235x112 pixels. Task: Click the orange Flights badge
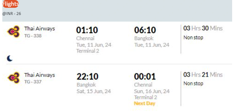tap(11, 4)
